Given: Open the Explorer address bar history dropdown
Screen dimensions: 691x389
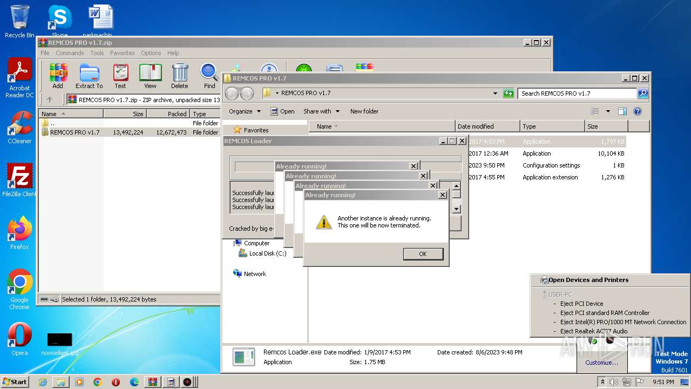Looking at the screenshot, I should tap(495, 93).
